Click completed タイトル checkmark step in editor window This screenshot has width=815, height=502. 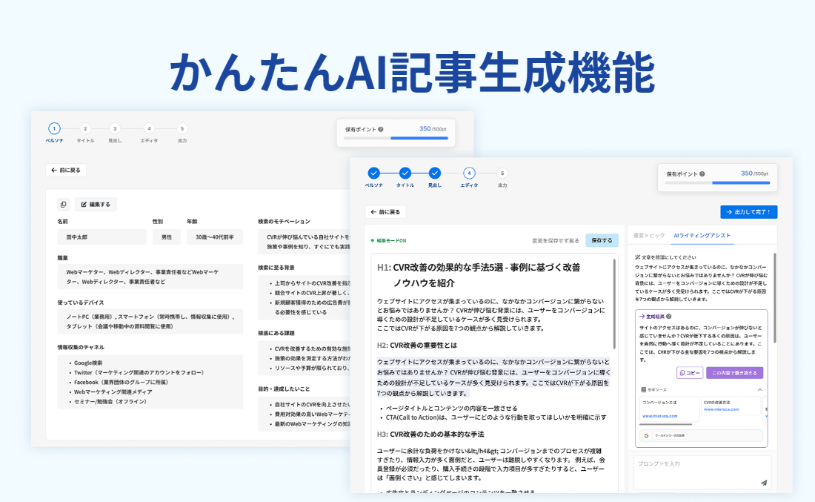click(x=405, y=174)
